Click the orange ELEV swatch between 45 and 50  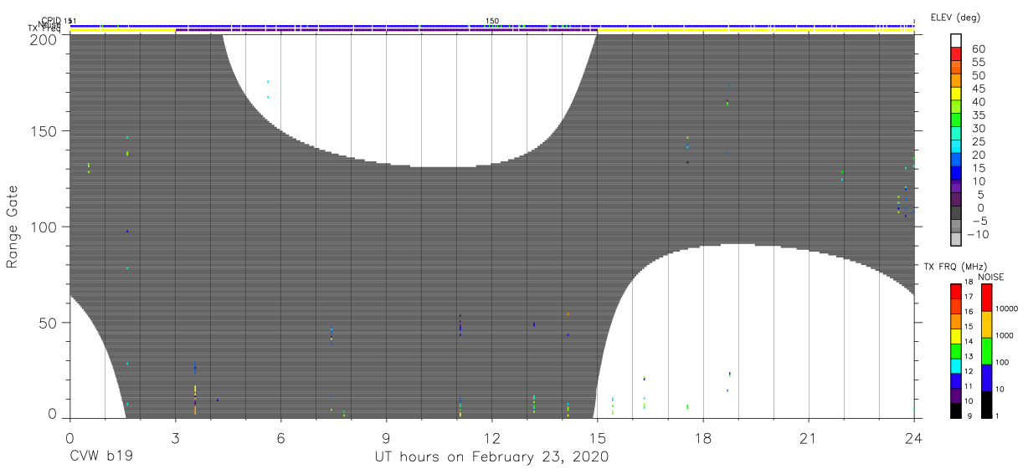956,82
